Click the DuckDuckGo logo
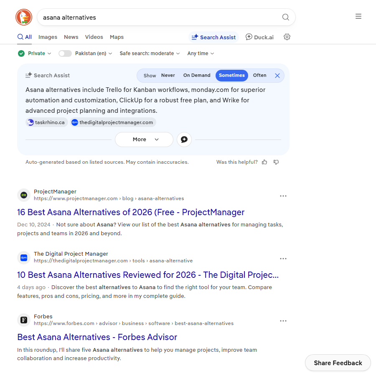The width and height of the screenshot is (376, 376). (24, 17)
